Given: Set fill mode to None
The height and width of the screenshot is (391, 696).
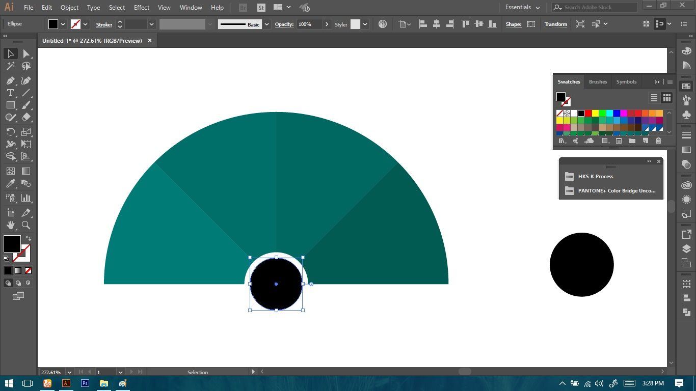Looking at the screenshot, I should tap(28, 270).
